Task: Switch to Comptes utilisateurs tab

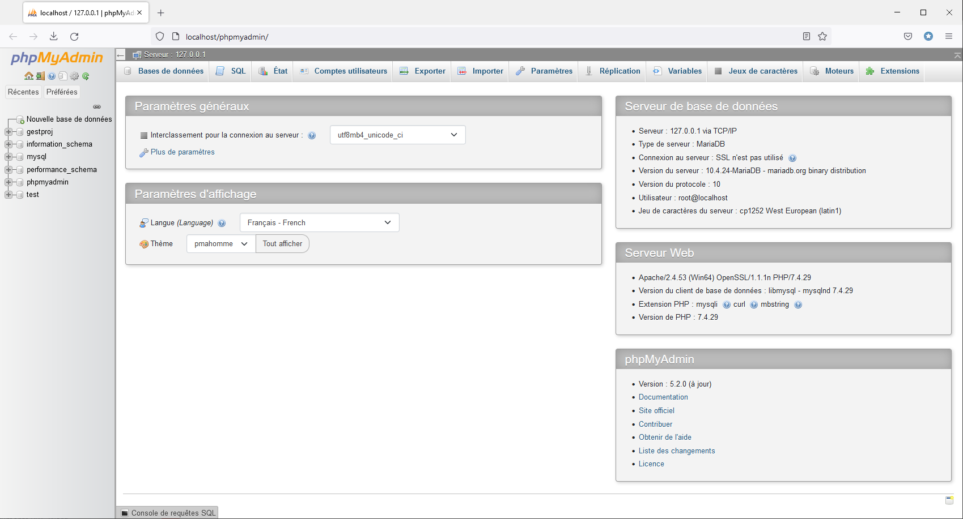Action: [343, 71]
